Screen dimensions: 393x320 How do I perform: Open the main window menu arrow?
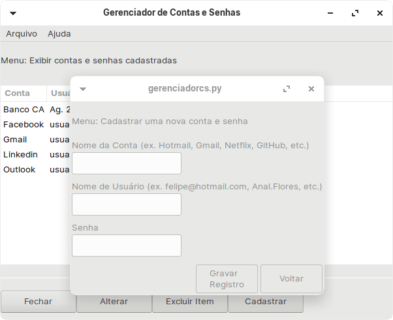pos(13,13)
